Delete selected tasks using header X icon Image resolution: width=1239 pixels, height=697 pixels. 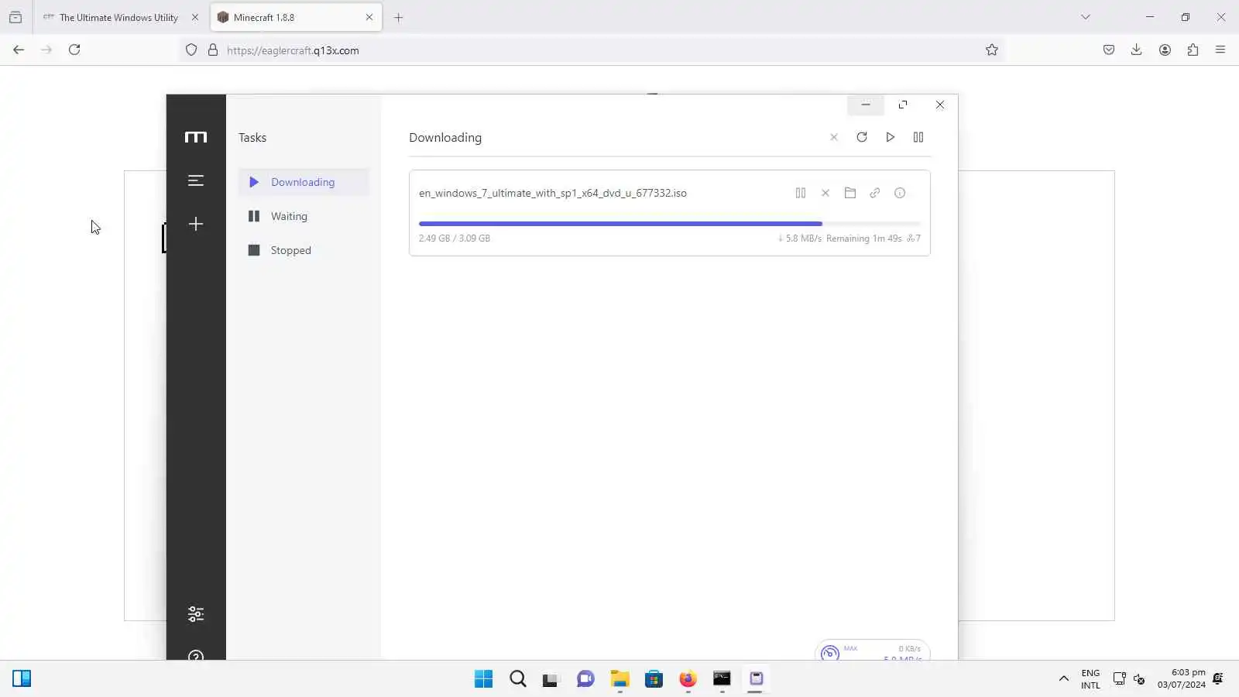coord(834,137)
